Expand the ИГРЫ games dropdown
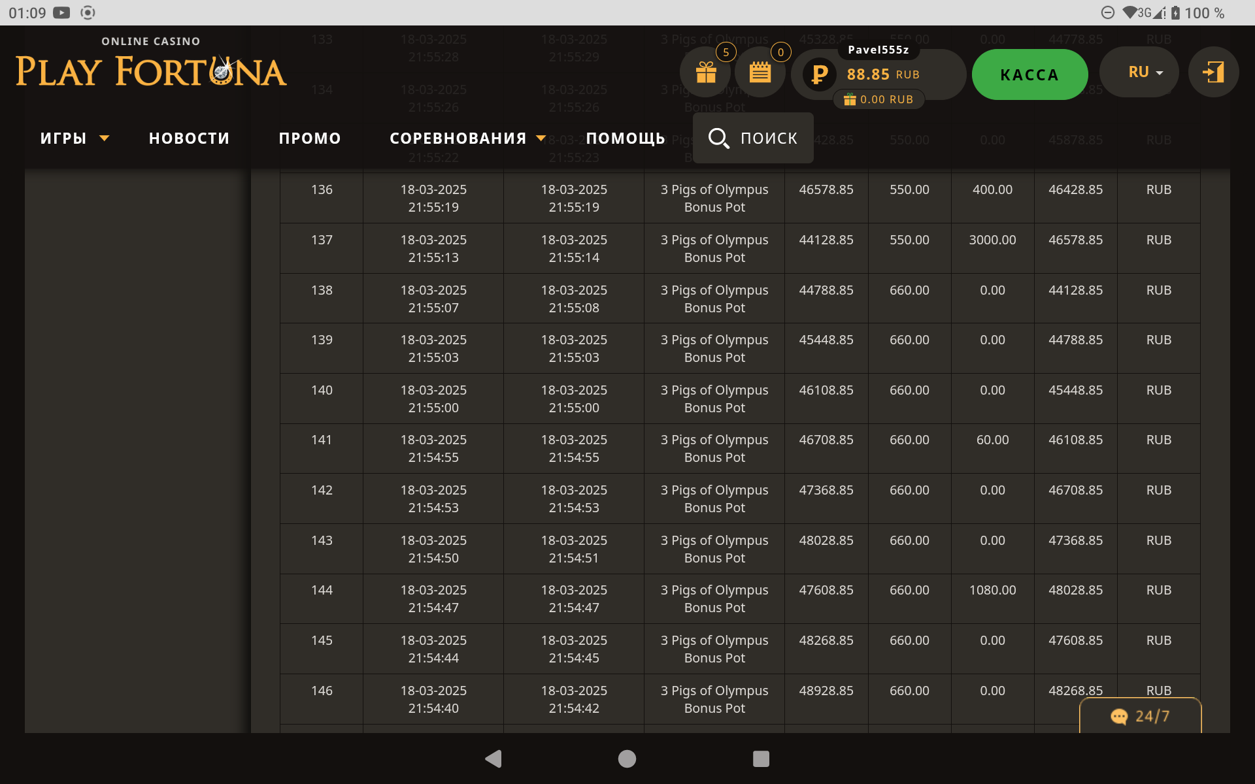The height and width of the screenshot is (784, 1255). [104, 138]
